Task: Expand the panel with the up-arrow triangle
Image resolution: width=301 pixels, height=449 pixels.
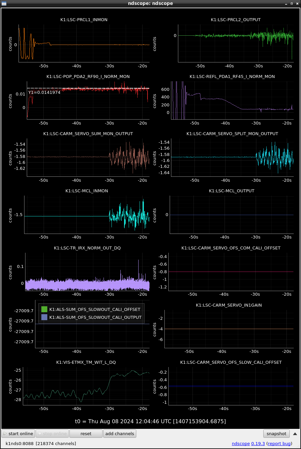Action: [295, 433]
